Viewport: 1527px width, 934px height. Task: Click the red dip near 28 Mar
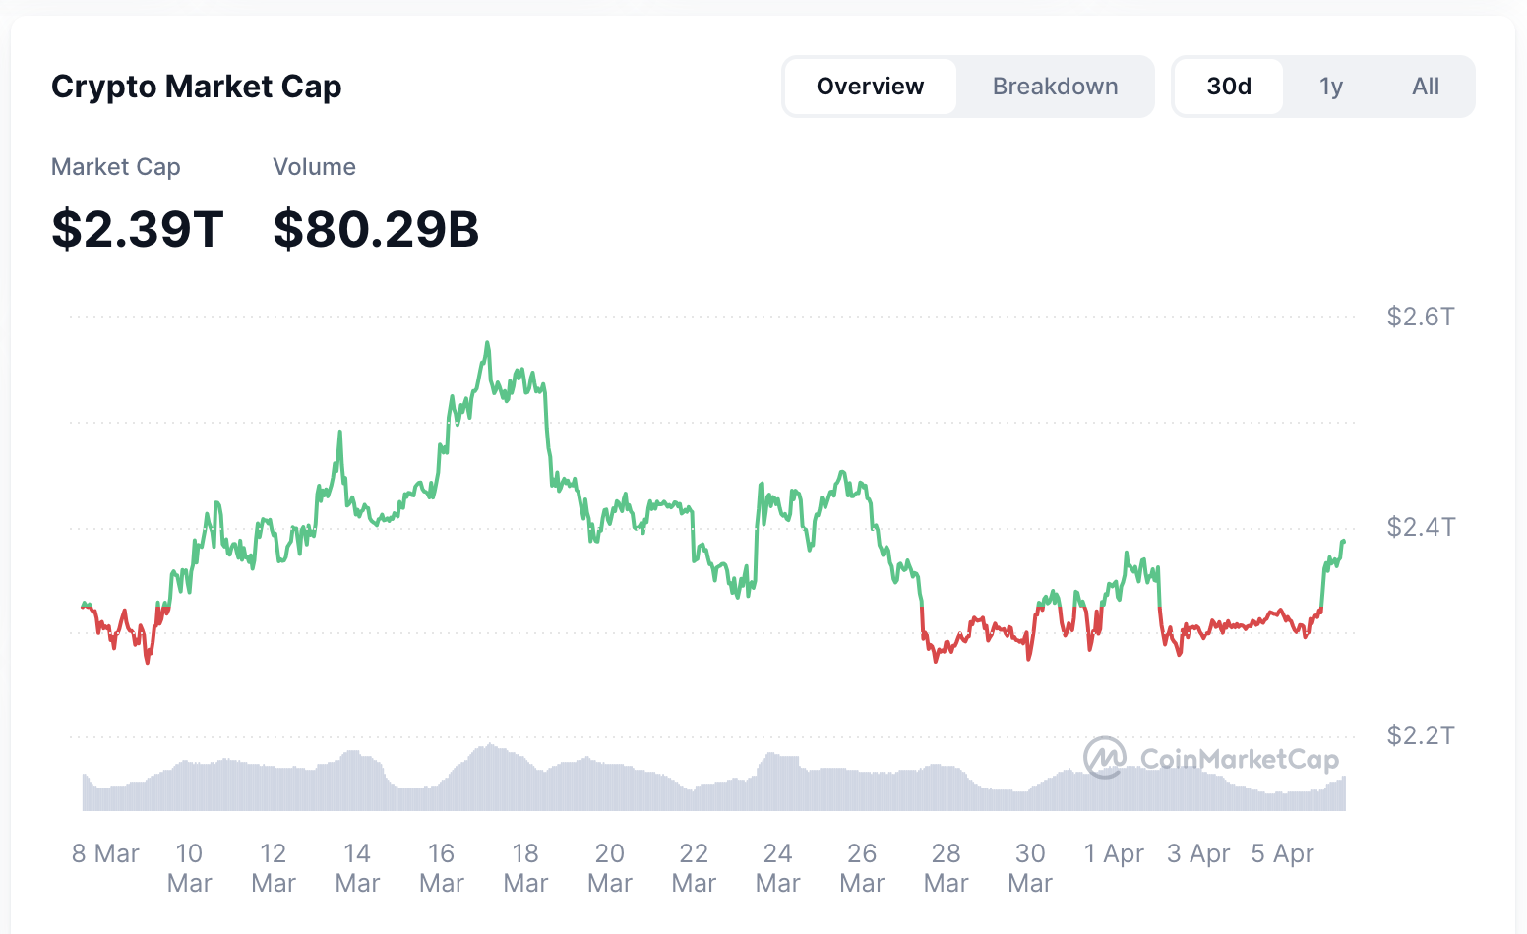pyautogui.click(x=935, y=659)
